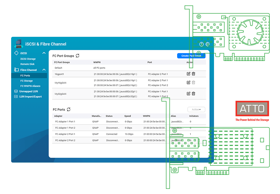
Task: Collapse the Fibre Channel sidebar section
Action: click(x=44, y=70)
